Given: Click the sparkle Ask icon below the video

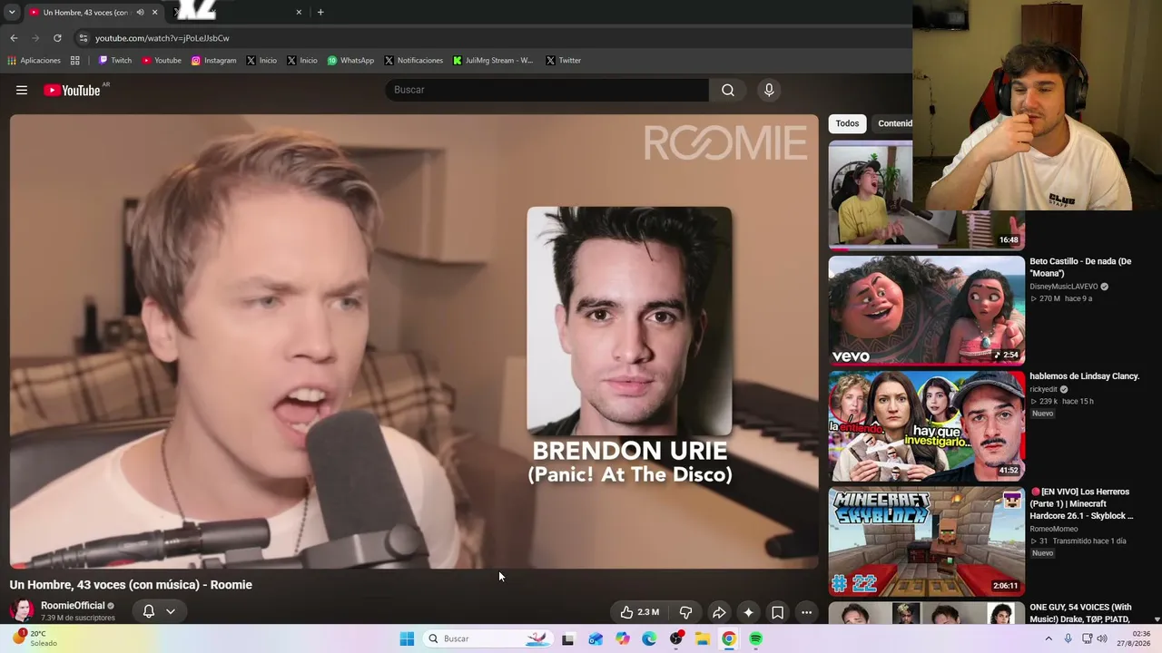Looking at the screenshot, I should click(x=748, y=612).
